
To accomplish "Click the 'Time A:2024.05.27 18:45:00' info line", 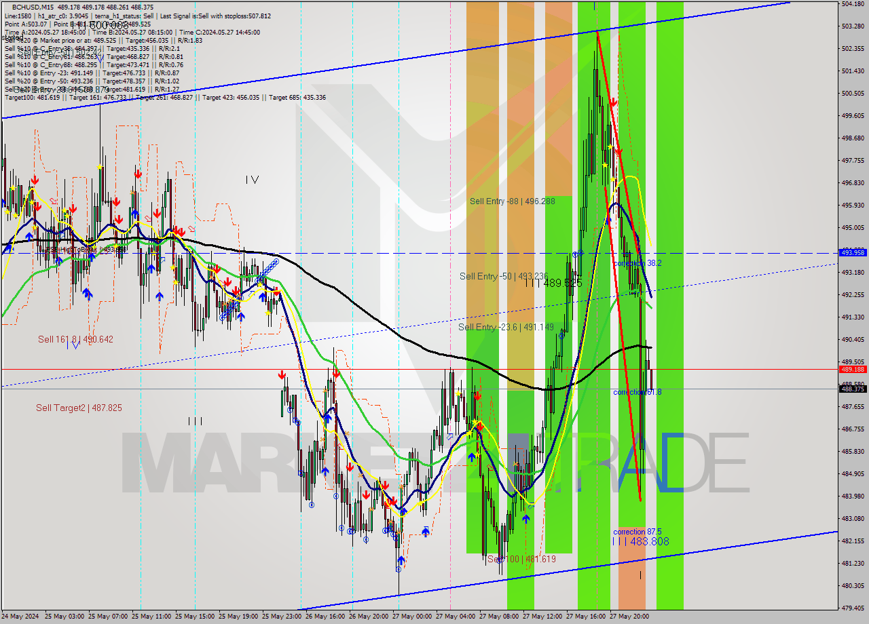I will coord(132,33).
